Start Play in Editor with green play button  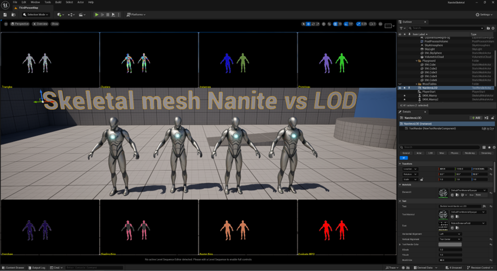[x=97, y=15]
